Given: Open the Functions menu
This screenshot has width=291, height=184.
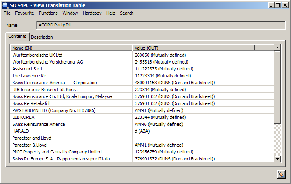Looking at the screenshot, I should point(48,13).
